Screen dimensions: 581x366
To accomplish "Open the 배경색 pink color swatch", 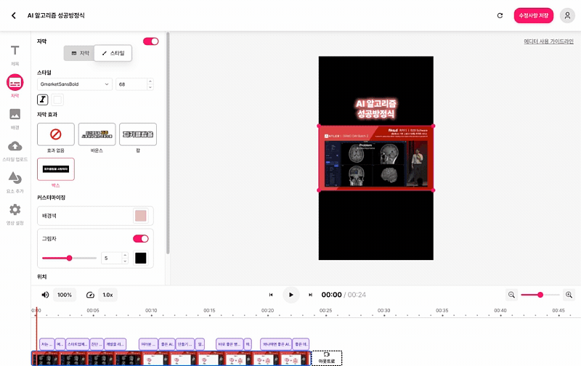I will click(x=140, y=216).
